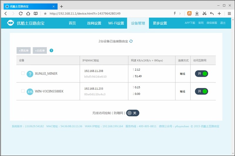
Task: Open the 官网 link
Action: click(x=201, y=23)
